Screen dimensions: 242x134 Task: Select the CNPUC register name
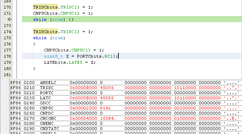(47, 108)
